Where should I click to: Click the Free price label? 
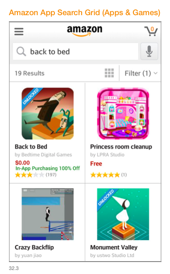pyautogui.click(x=96, y=164)
